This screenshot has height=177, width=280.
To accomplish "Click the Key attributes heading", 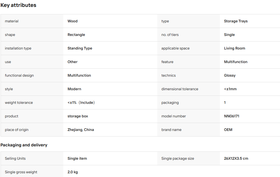I will pyautogui.click(x=18, y=5).
